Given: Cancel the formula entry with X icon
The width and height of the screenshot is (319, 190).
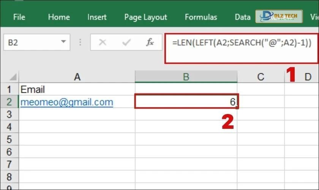Looking at the screenshot, I should [102, 42].
